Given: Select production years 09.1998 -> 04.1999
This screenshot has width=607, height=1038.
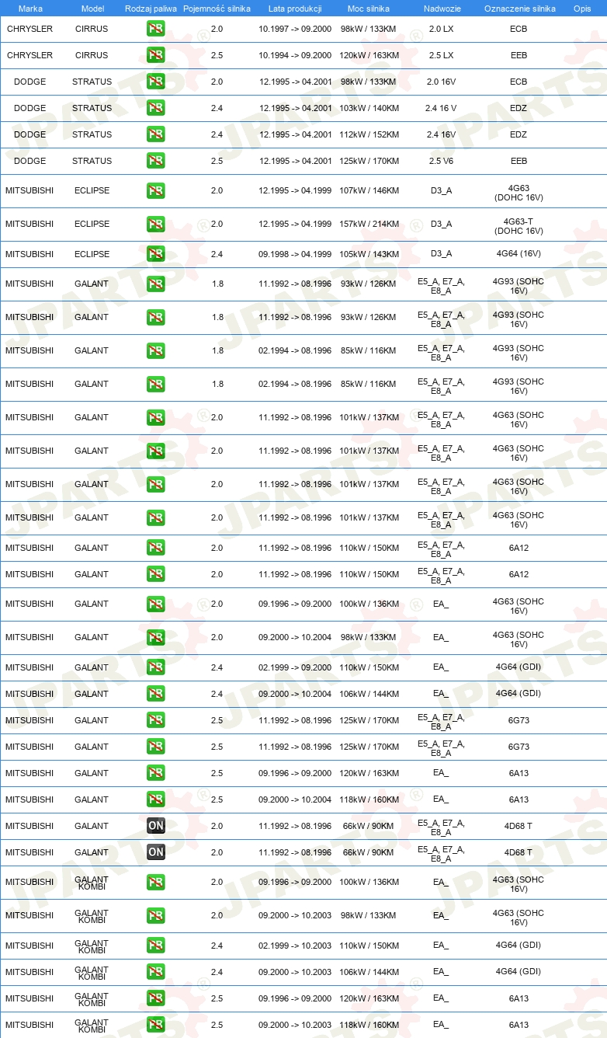Looking at the screenshot, I should pos(295,253).
